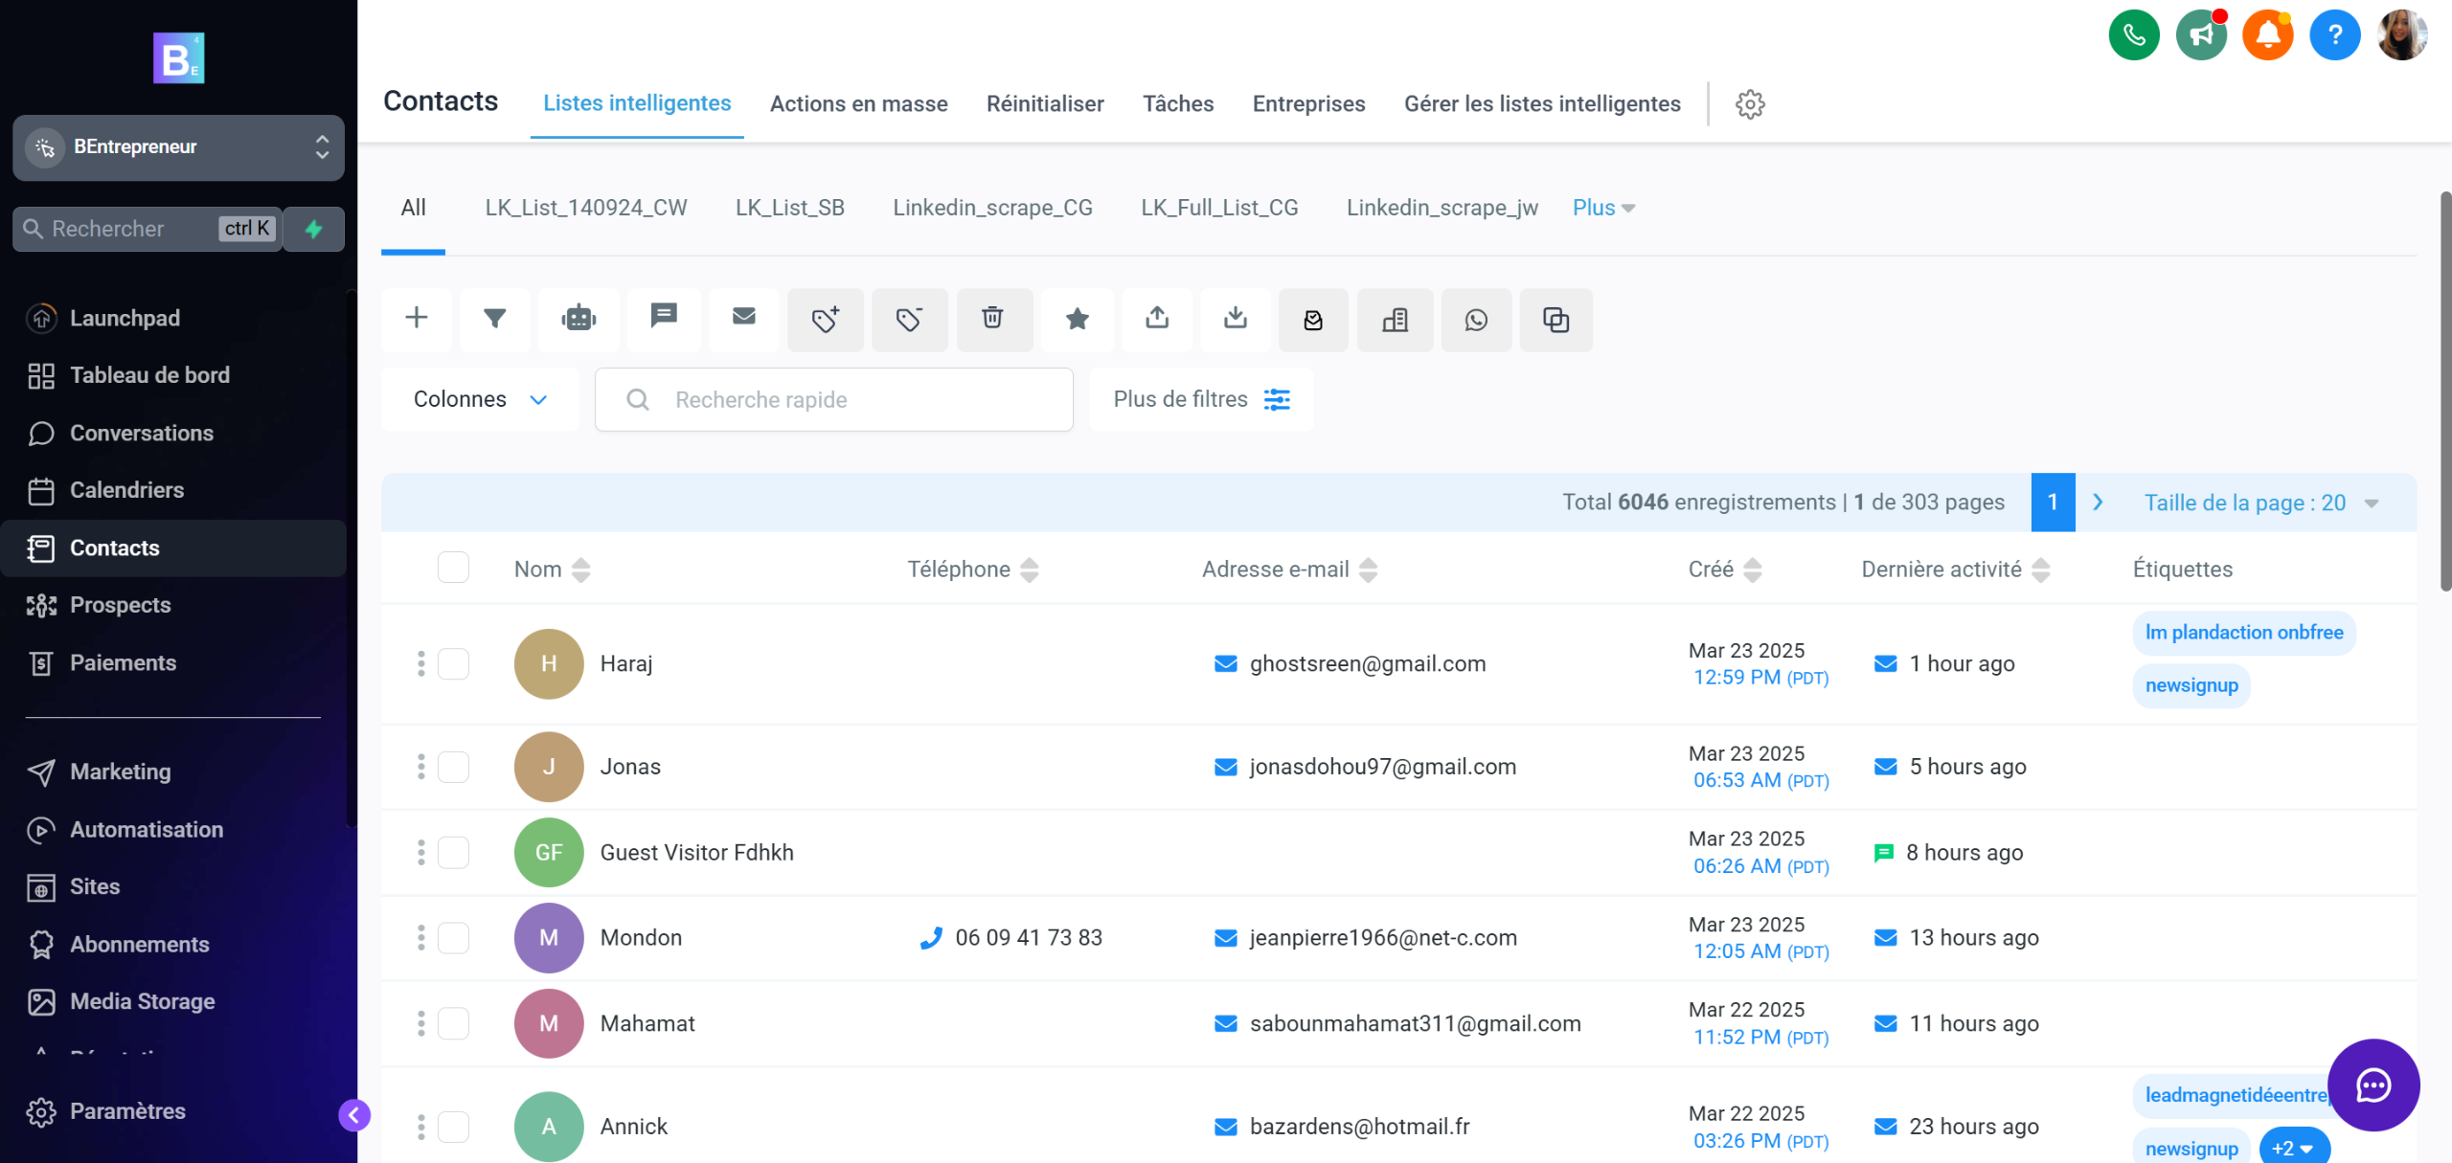
Task: Select the checkbox for Haraj
Action: pyautogui.click(x=453, y=663)
